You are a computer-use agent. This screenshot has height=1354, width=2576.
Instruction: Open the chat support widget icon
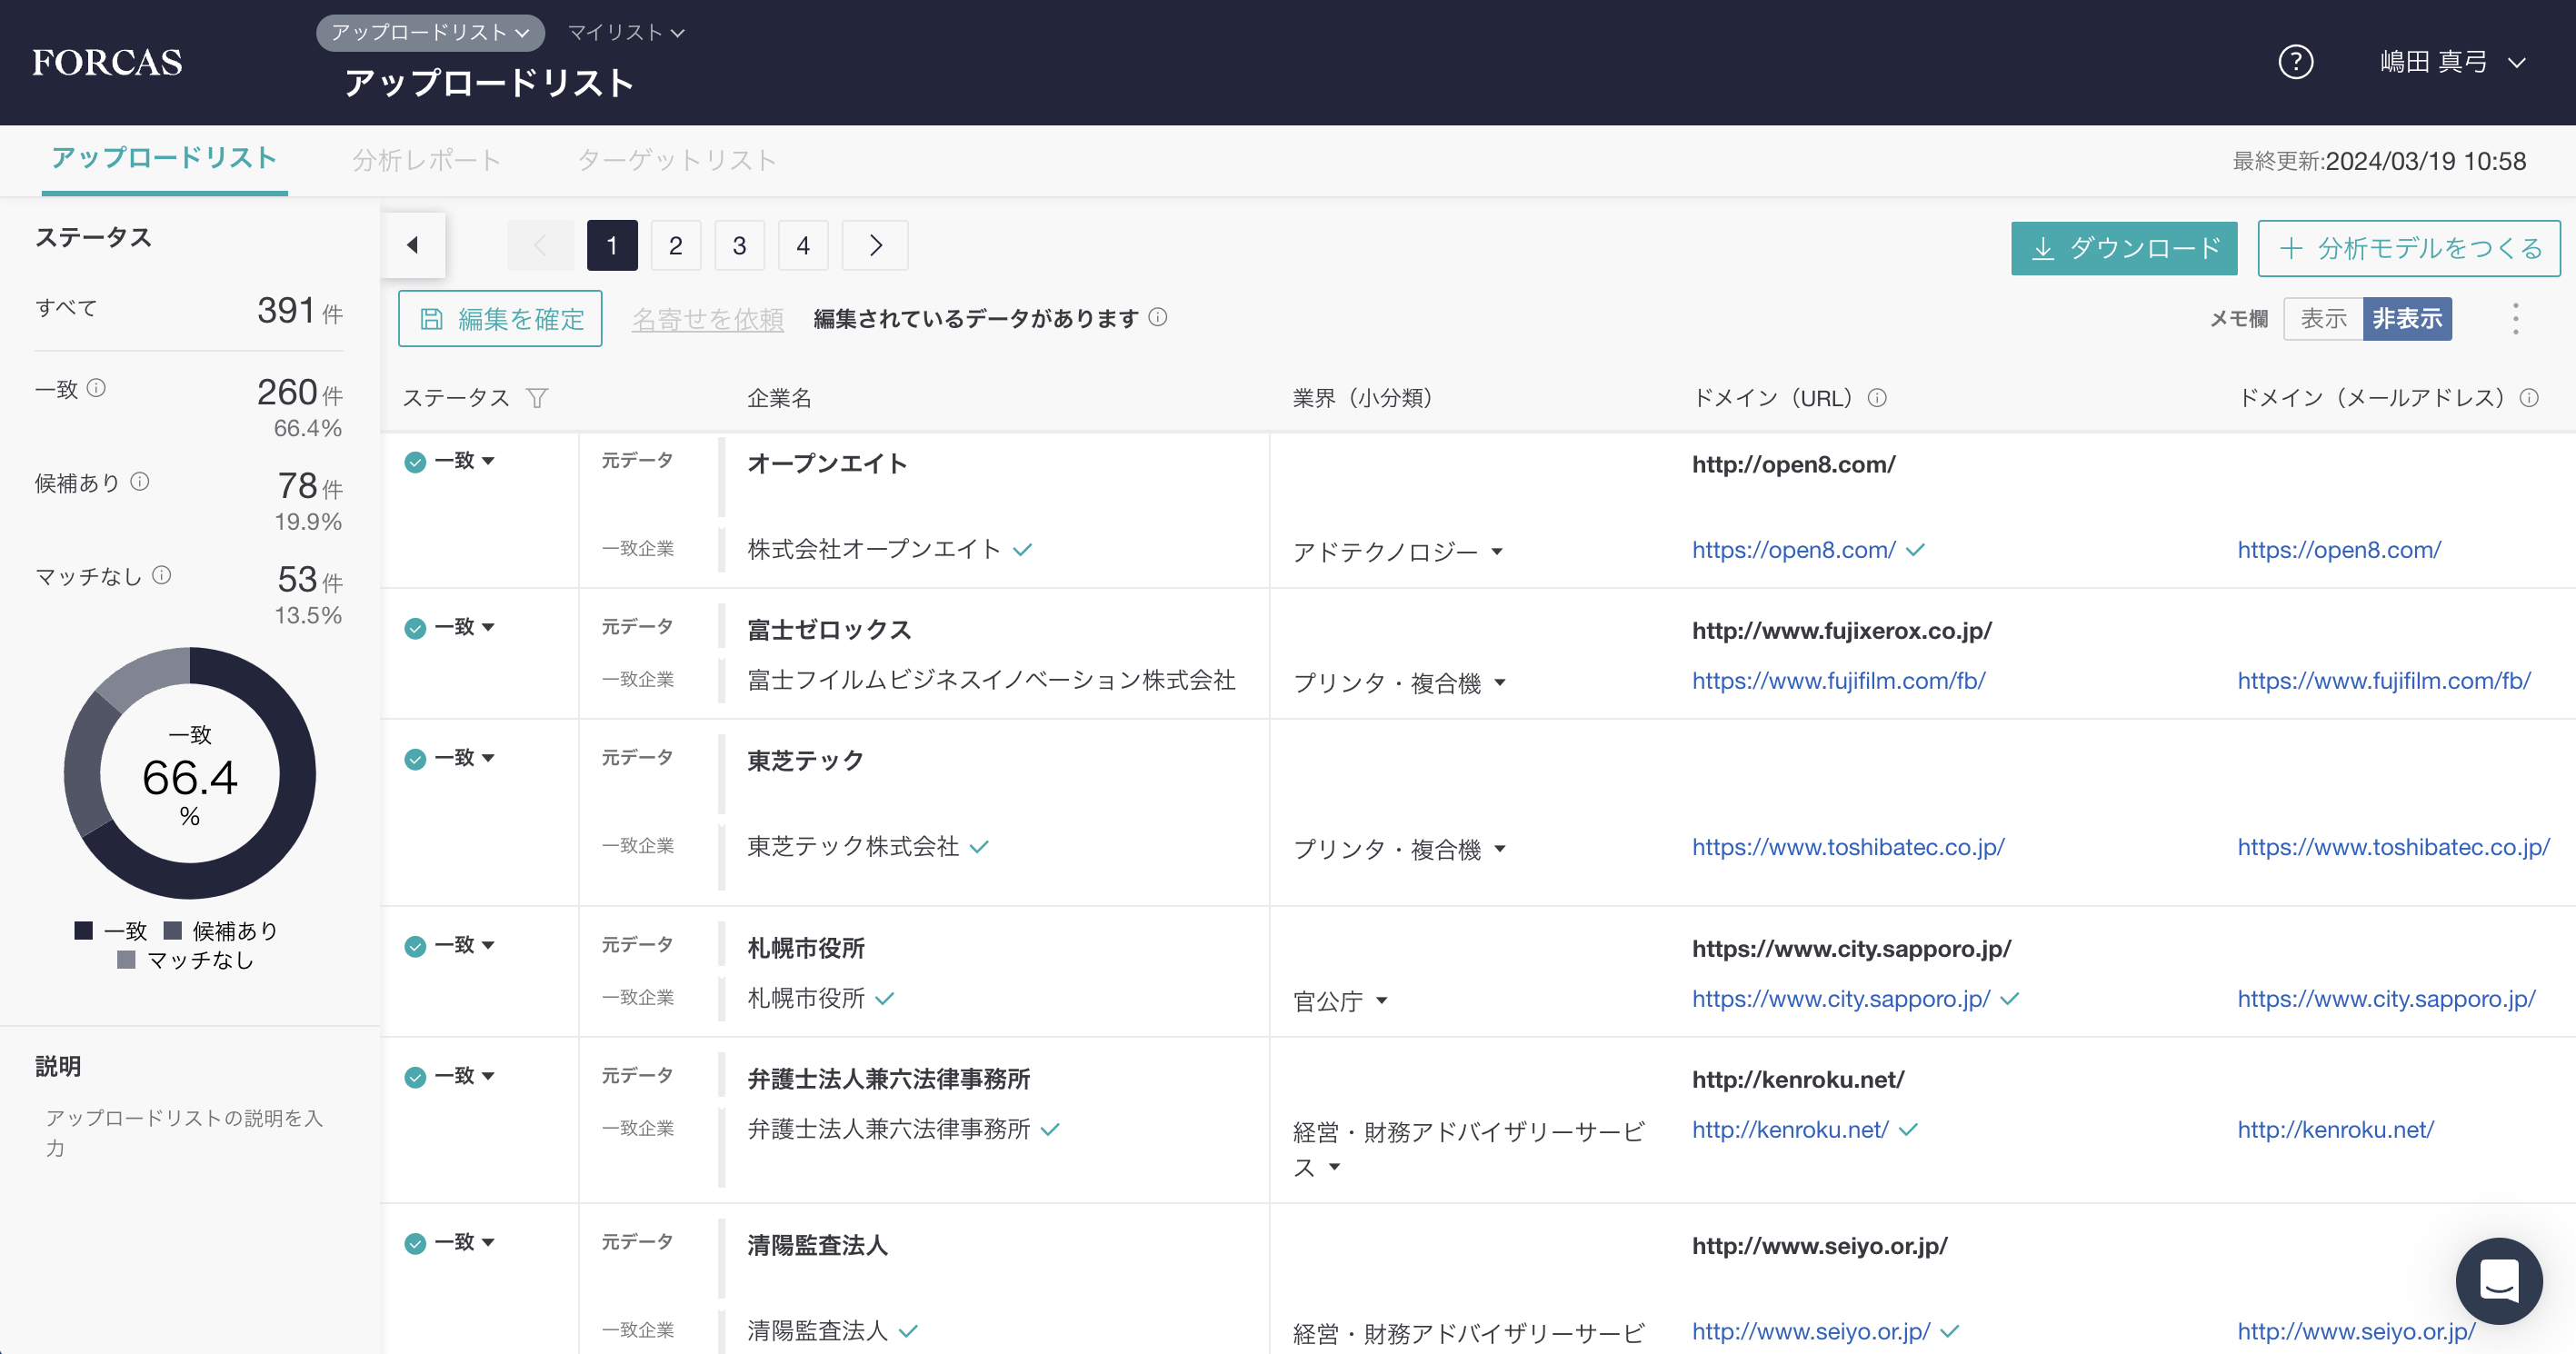tap(2498, 1281)
